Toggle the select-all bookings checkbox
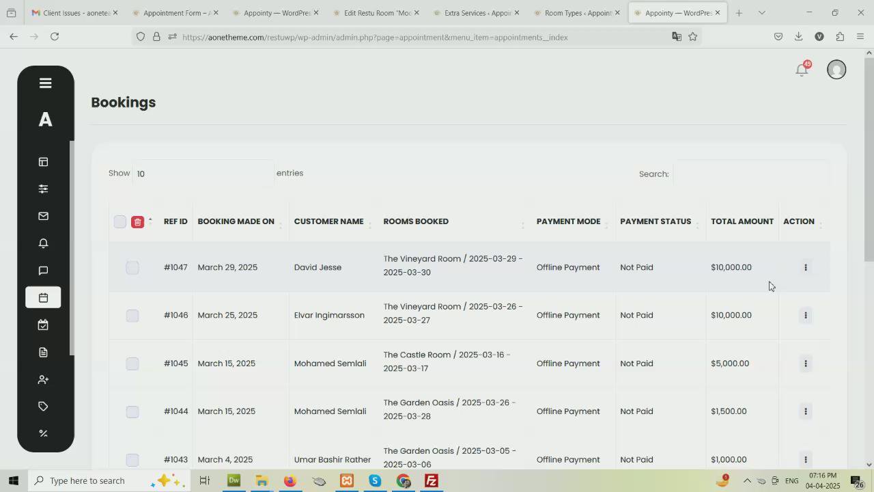This screenshot has width=874, height=492. (x=120, y=222)
